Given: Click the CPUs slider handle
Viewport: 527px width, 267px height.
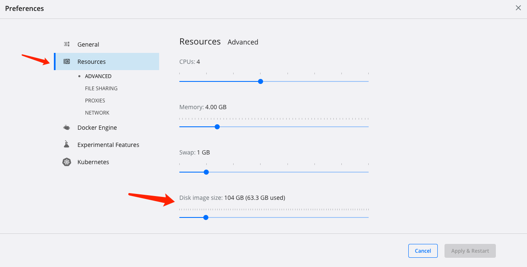Looking at the screenshot, I should [x=261, y=81].
